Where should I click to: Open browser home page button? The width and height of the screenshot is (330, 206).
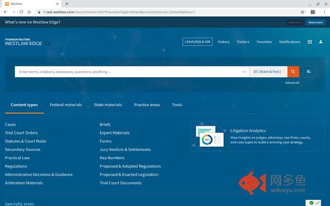point(29,12)
